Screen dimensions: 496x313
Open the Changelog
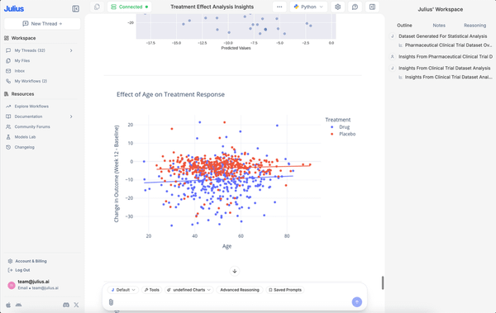(x=24, y=147)
